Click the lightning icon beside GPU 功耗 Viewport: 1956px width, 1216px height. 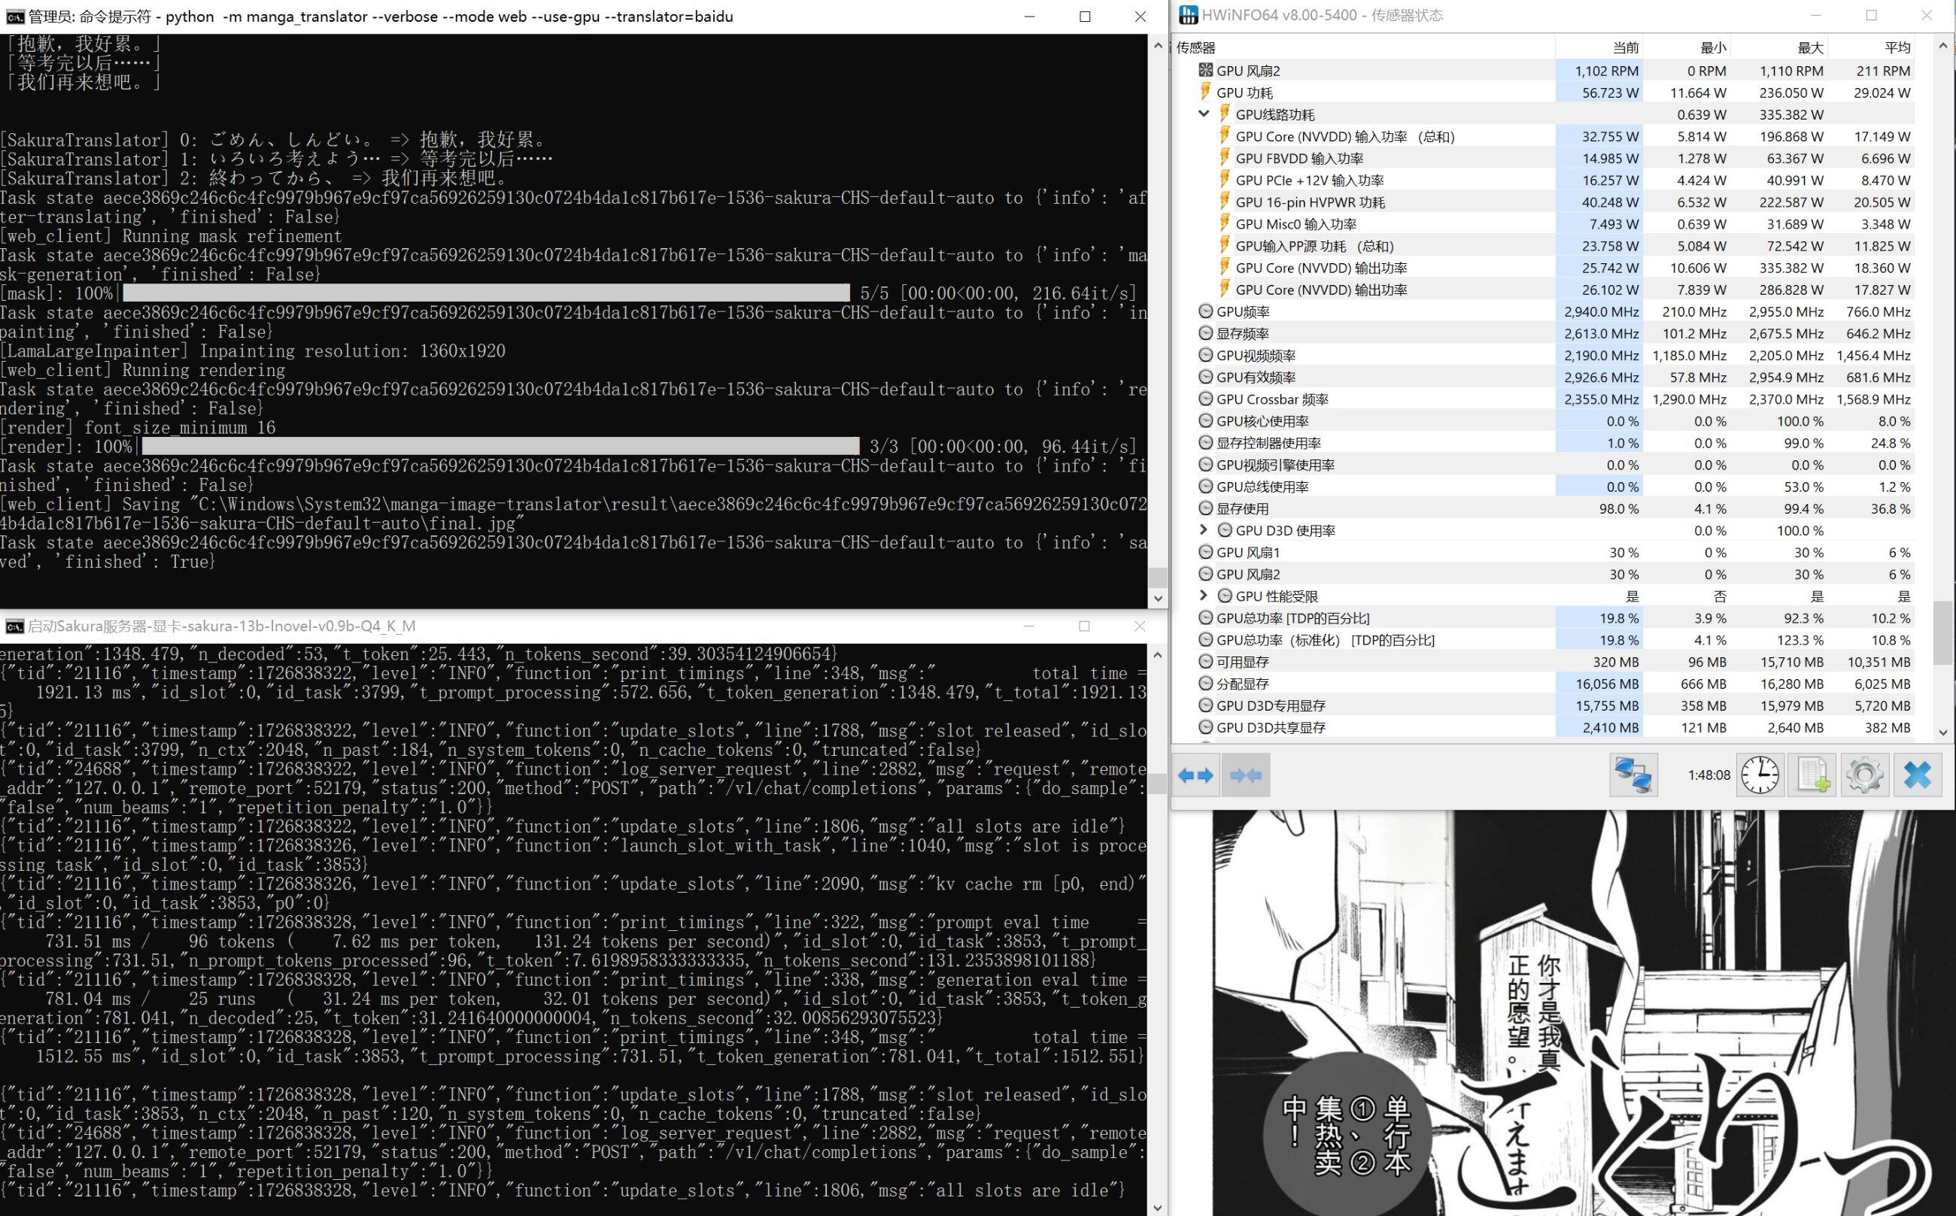(x=1205, y=92)
